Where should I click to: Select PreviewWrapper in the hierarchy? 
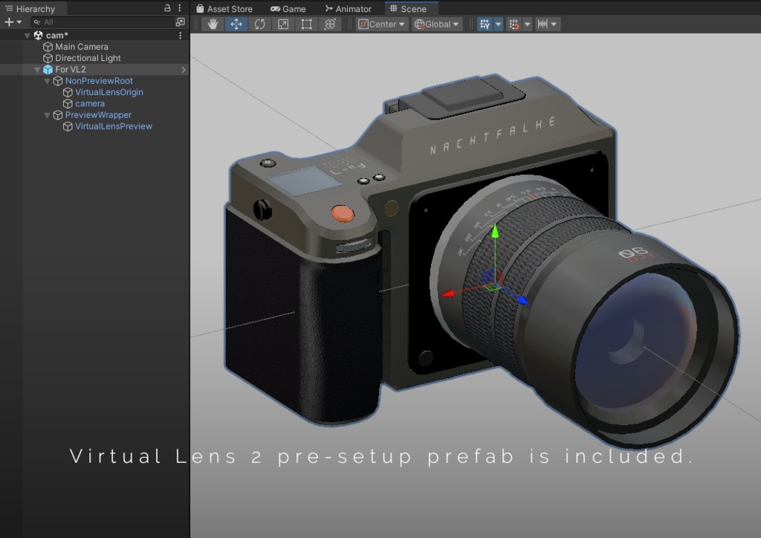(x=99, y=115)
